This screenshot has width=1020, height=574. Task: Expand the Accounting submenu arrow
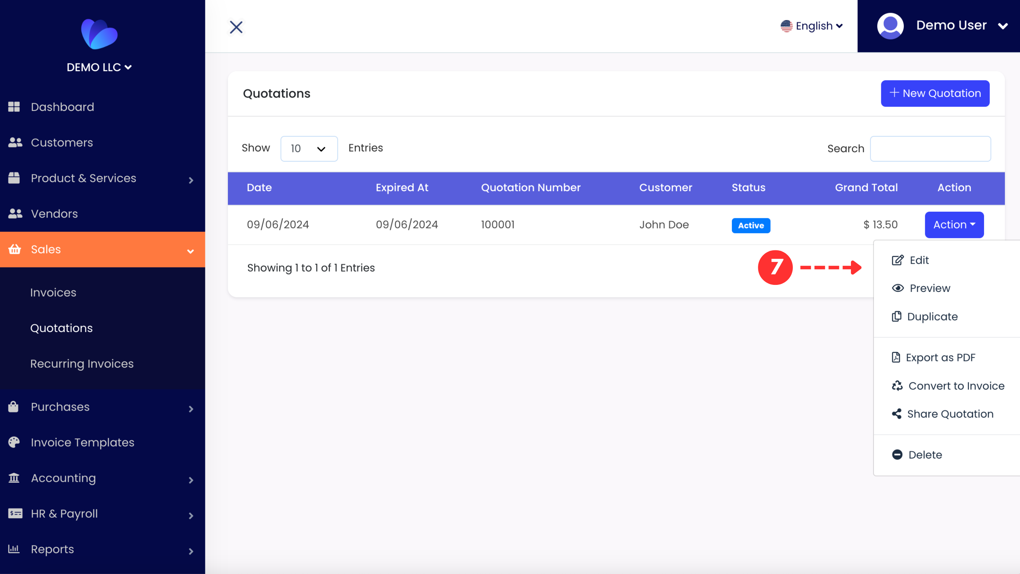coord(191,480)
